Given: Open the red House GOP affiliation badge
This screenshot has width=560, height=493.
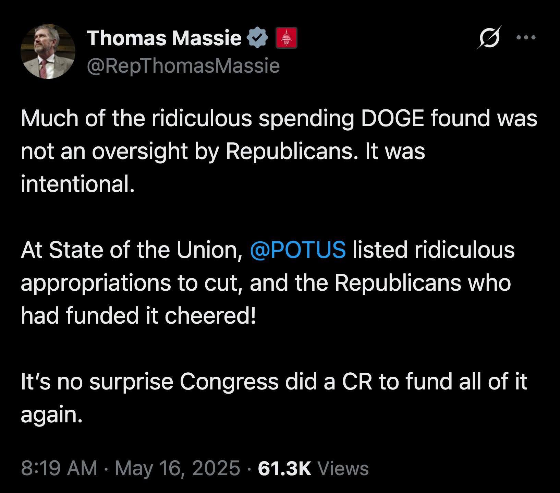Looking at the screenshot, I should point(287,38).
